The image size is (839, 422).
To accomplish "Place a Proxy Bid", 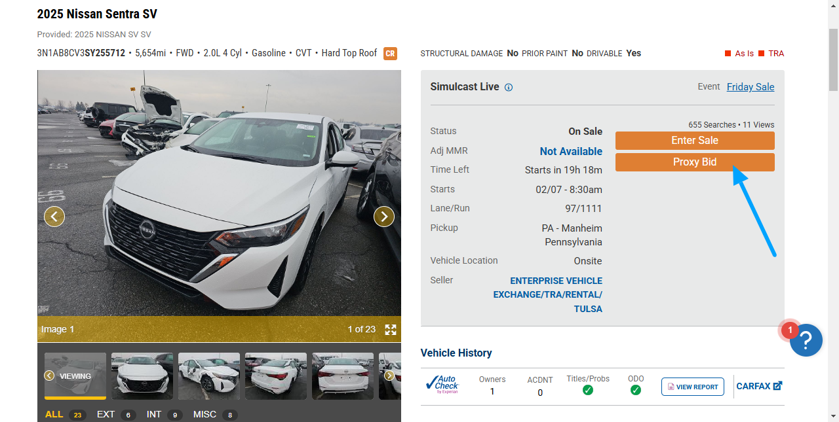I will pos(694,162).
